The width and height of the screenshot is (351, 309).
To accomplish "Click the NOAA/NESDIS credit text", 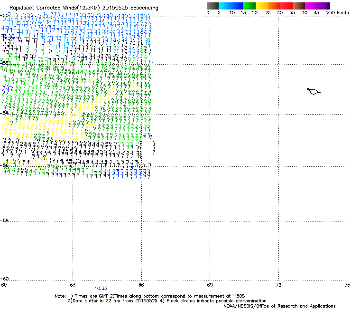I will coord(279,306).
